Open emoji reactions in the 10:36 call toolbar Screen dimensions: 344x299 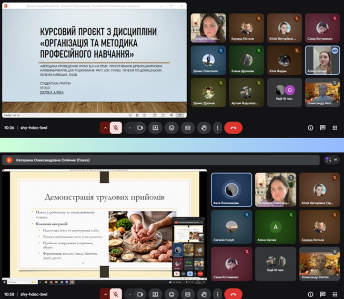172,128
